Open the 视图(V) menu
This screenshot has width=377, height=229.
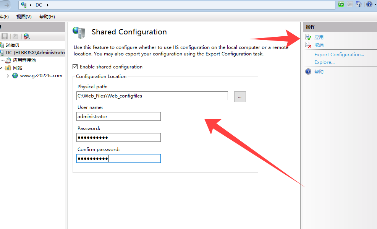[x=24, y=17]
